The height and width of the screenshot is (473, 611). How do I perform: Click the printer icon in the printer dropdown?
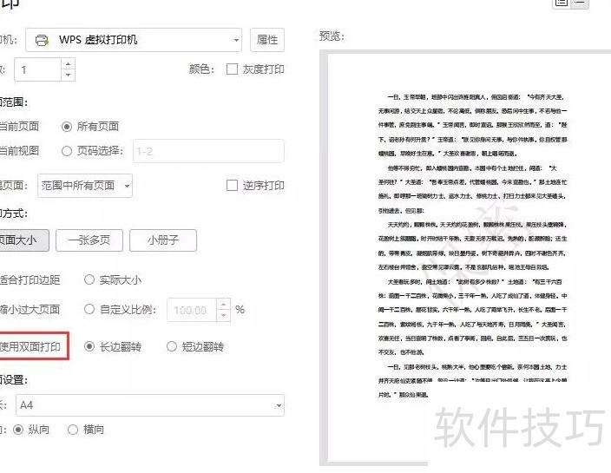click(42, 40)
